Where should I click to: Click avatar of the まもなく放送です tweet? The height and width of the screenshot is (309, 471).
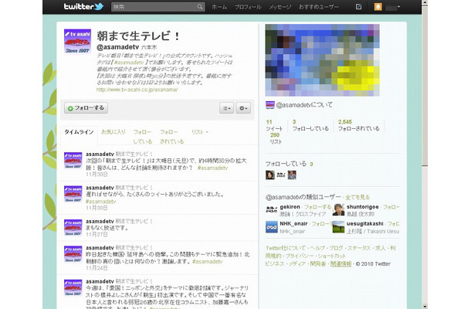(x=73, y=228)
